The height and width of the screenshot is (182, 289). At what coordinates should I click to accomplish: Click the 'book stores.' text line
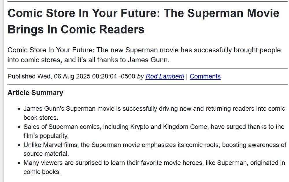tap(41, 118)
